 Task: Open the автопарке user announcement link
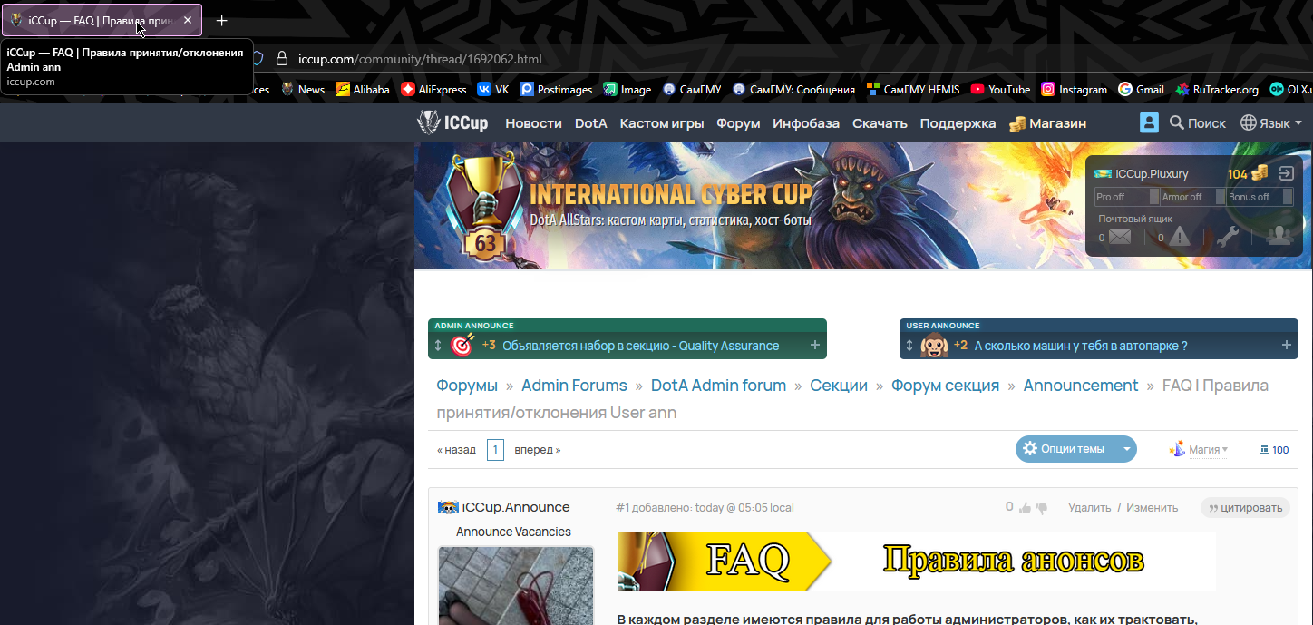coord(1081,346)
